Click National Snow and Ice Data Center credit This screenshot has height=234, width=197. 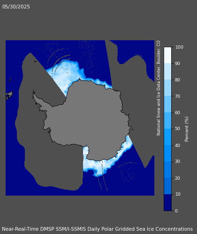pos(159,88)
